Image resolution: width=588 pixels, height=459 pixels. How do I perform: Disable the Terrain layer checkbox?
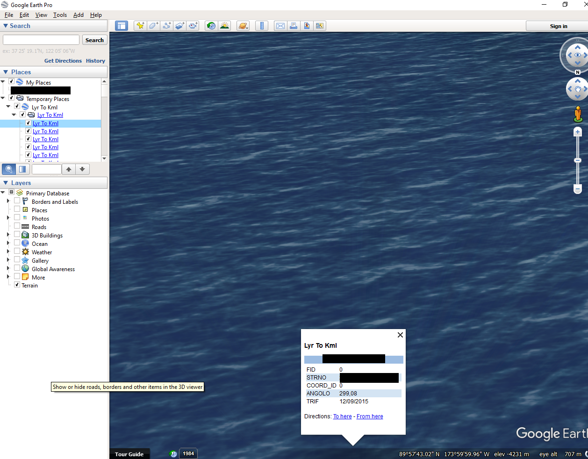(x=17, y=284)
